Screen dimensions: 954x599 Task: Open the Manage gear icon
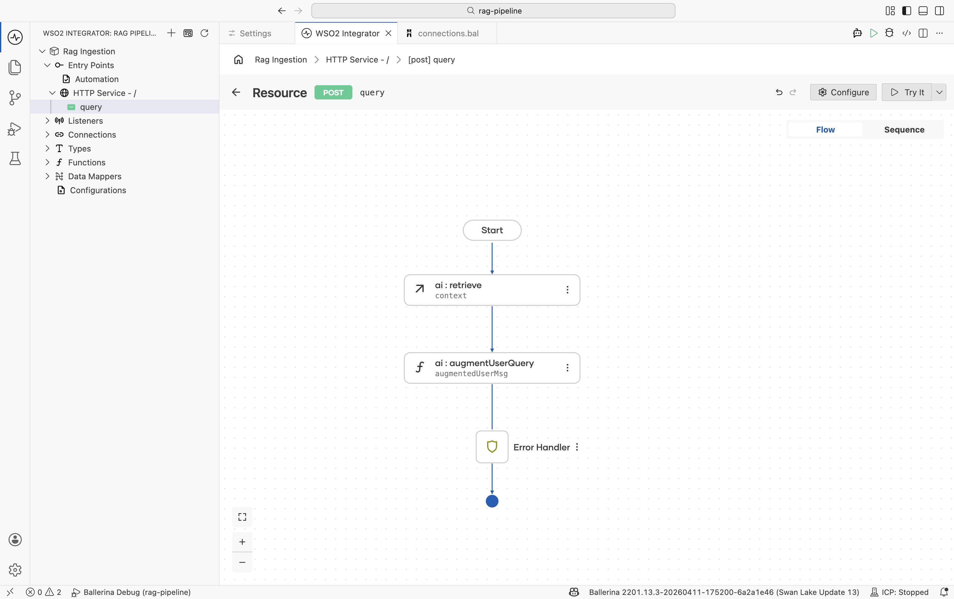[15, 570]
